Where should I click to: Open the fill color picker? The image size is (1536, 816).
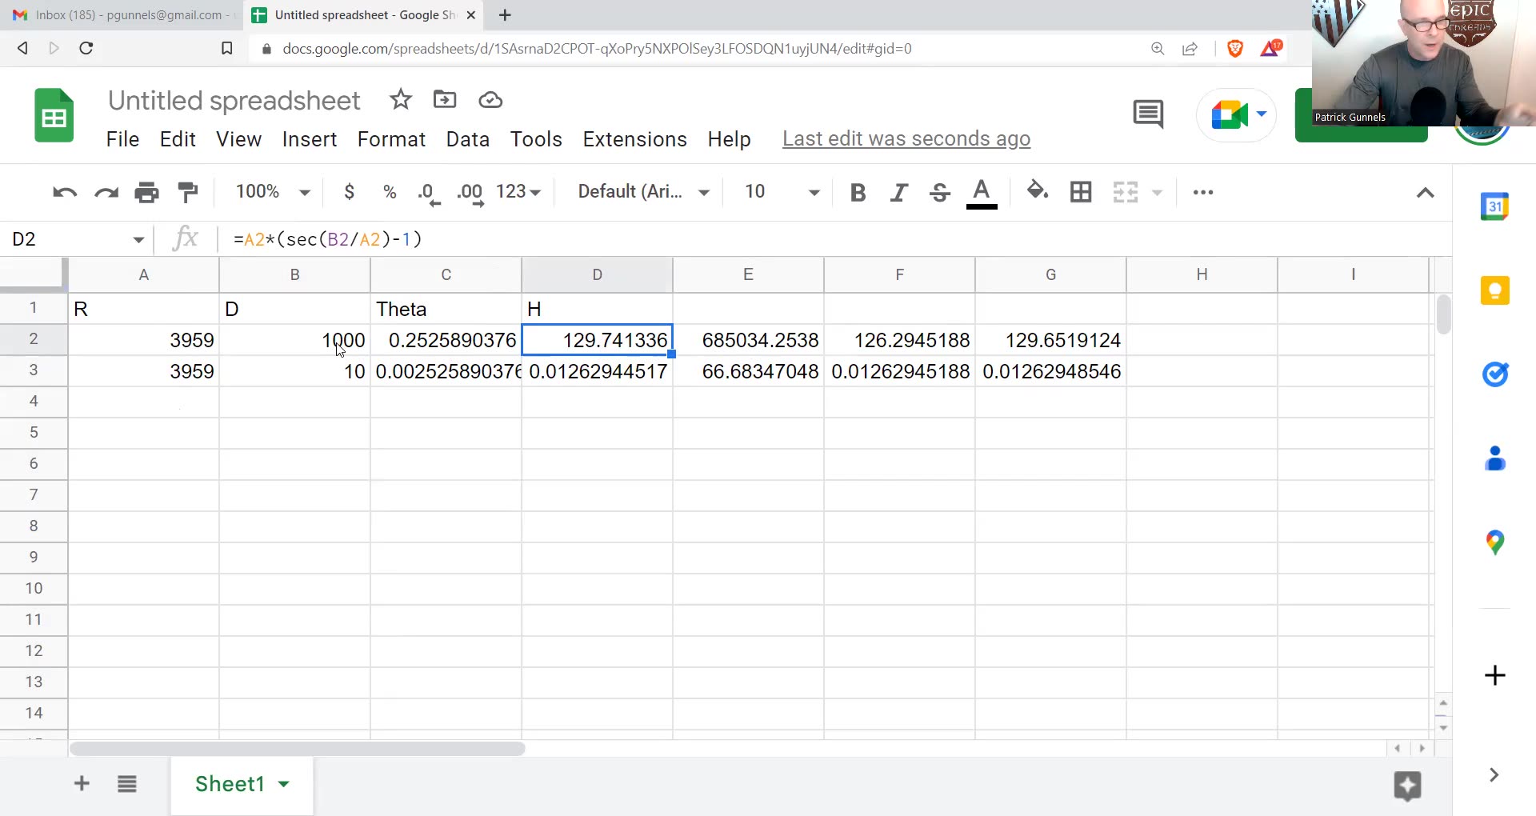pyautogui.click(x=1038, y=192)
